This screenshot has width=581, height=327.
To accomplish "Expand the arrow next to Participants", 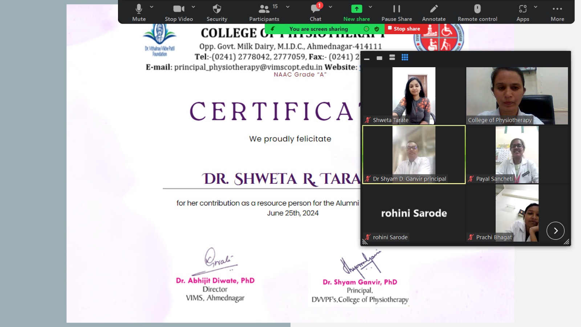I will coord(288,7).
